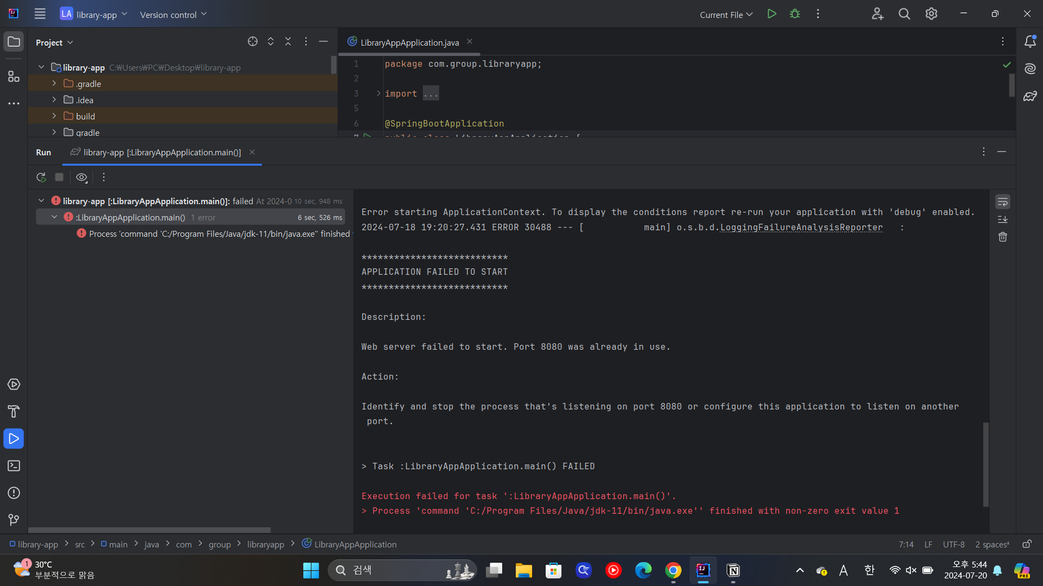Open more run actions menu in title bar
Viewport: 1043px width, 586px height.
[x=818, y=14]
